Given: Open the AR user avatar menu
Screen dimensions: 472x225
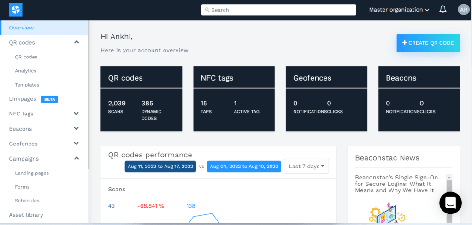Looking at the screenshot, I should (464, 10).
